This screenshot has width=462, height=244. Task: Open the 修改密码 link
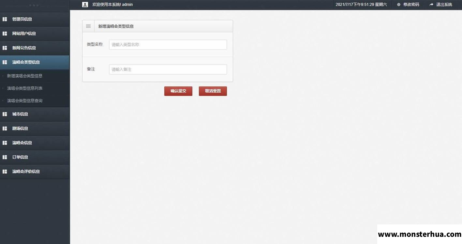411,5
